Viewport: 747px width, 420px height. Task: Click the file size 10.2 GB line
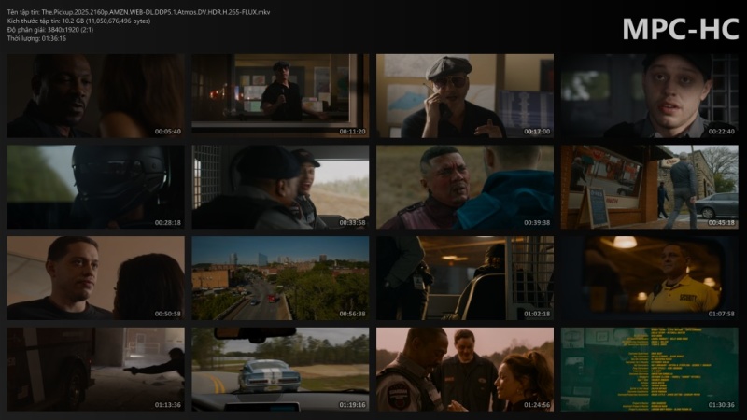[78, 21]
